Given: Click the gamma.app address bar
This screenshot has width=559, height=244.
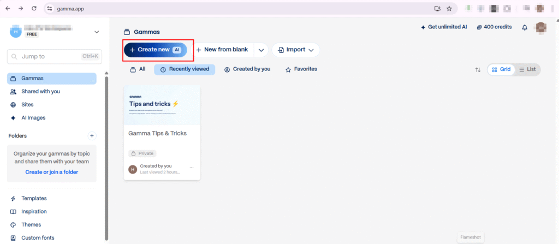Looking at the screenshot, I should click(251, 9).
